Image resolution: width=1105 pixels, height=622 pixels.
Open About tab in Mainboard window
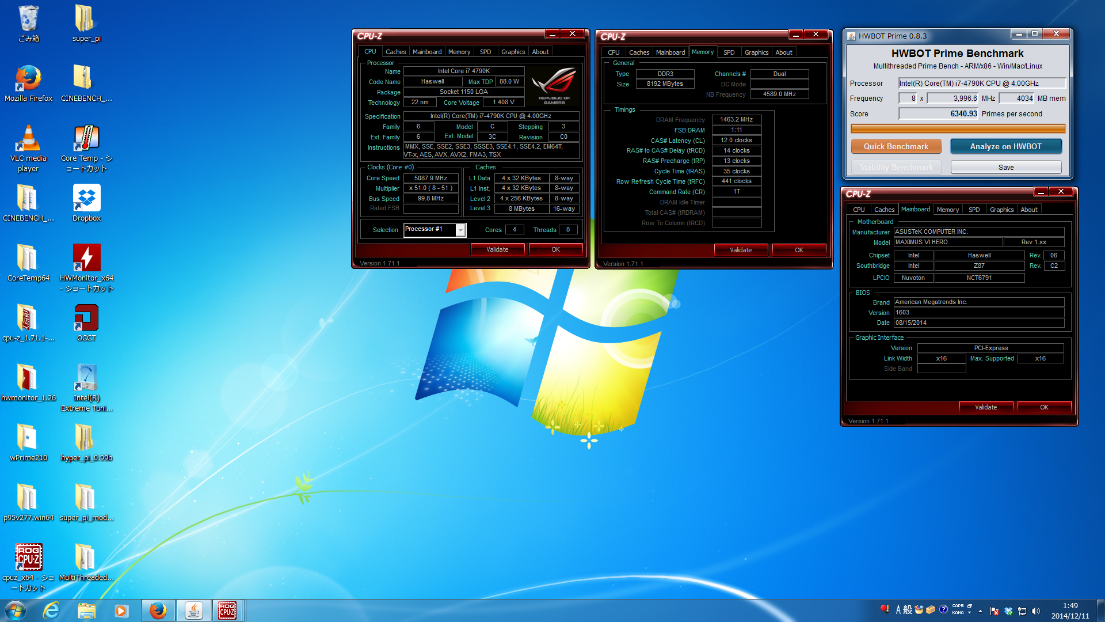(1029, 210)
